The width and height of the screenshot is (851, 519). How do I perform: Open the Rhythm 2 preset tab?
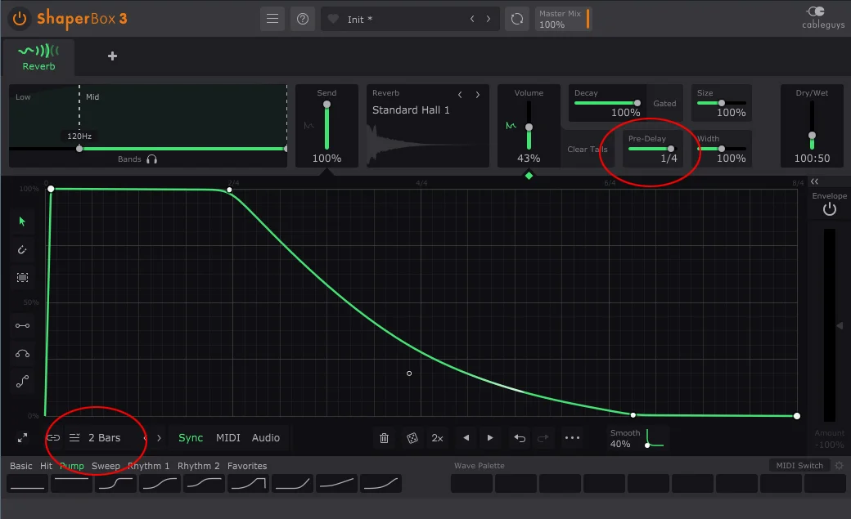[x=199, y=466]
